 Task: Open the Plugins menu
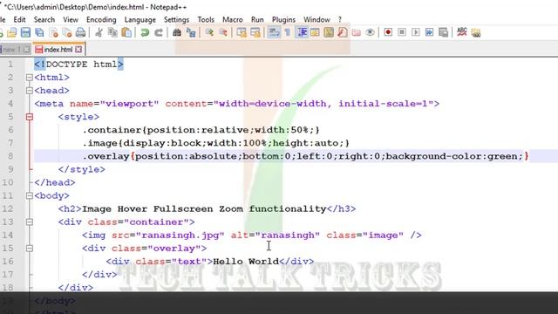(x=283, y=19)
